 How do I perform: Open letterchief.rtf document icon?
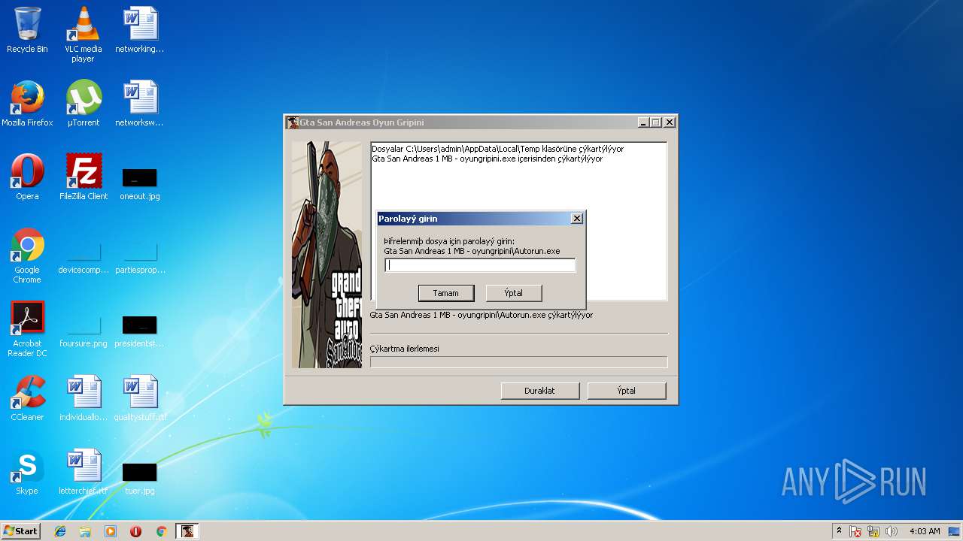tap(83, 472)
